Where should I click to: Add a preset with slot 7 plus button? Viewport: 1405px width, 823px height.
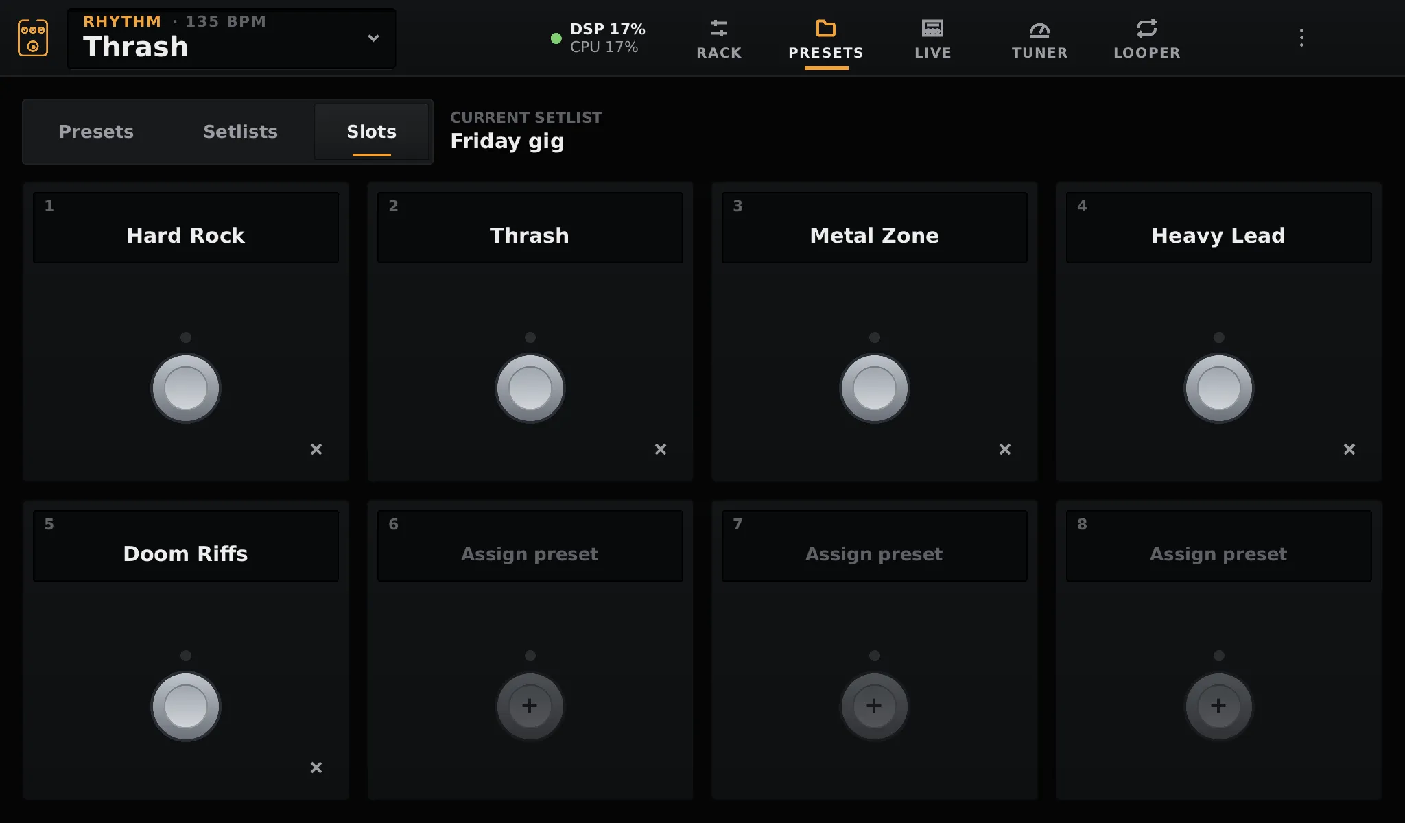pyautogui.click(x=875, y=706)
